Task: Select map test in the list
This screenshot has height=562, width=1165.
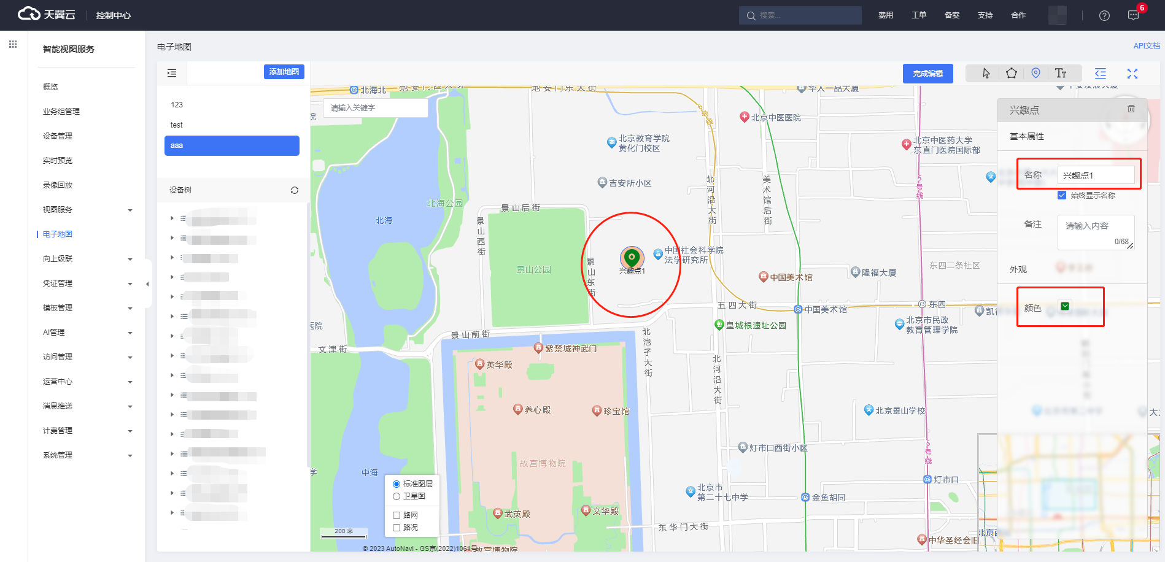Action: coord(232,125)
